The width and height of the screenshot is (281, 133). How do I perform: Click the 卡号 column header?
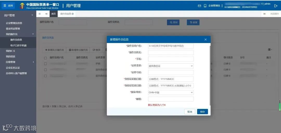pos(242,58)
